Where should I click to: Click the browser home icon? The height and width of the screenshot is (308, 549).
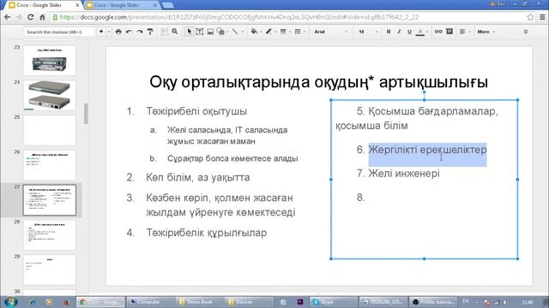(x=42, y=17)
